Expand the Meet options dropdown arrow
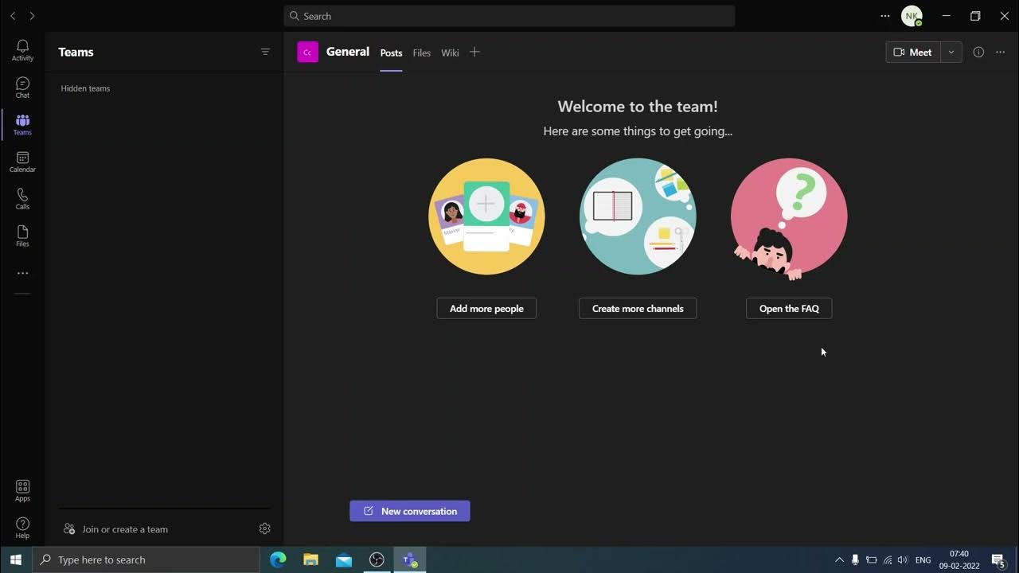The image size is (1019, 573). point(951,52)
